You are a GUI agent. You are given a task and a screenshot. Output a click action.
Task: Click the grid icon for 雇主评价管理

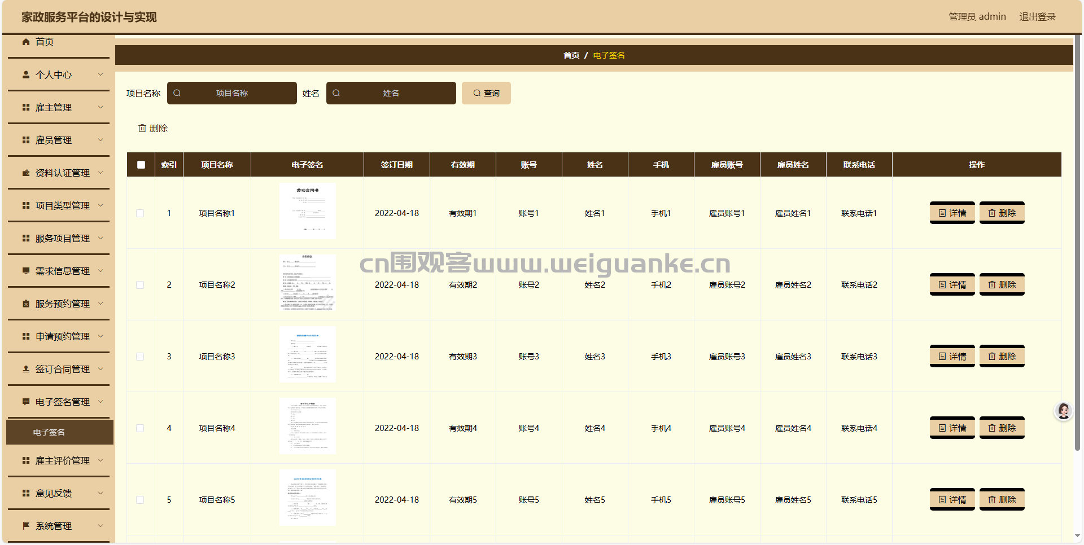26,460
